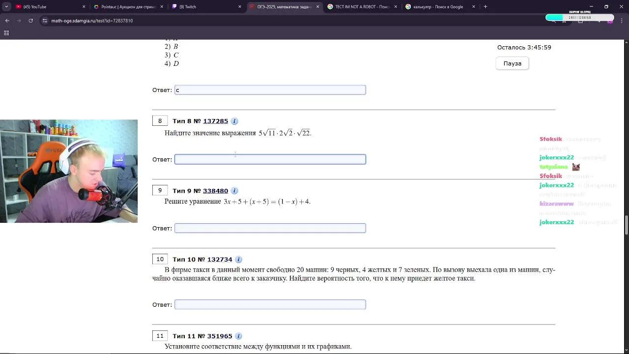The height and width of the screenshot is (354, 629).
Task: Click chat username 'kizarawww'
Action: tap(556, 204)
